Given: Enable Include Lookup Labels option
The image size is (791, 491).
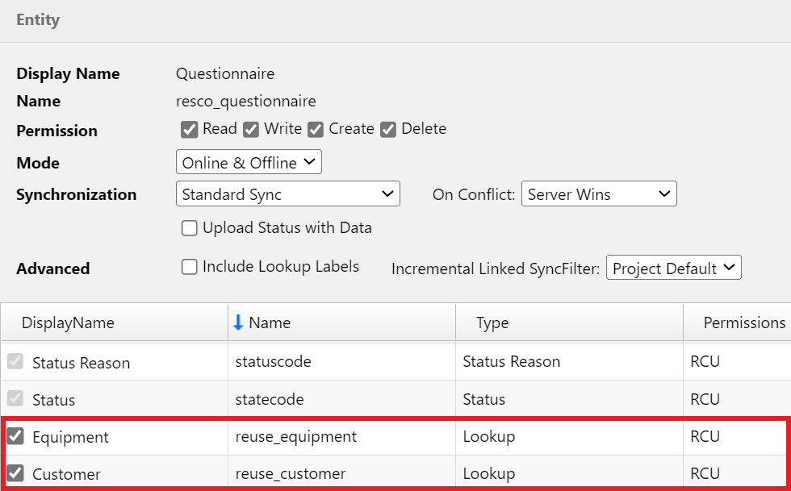Looking at the screenshot, I should coord(190,267).
